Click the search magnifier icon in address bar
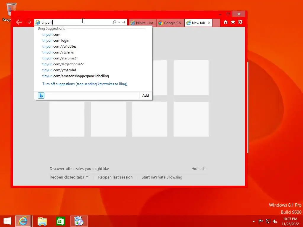The width and height of the screenshot is (303, 227). pos(115,22)
